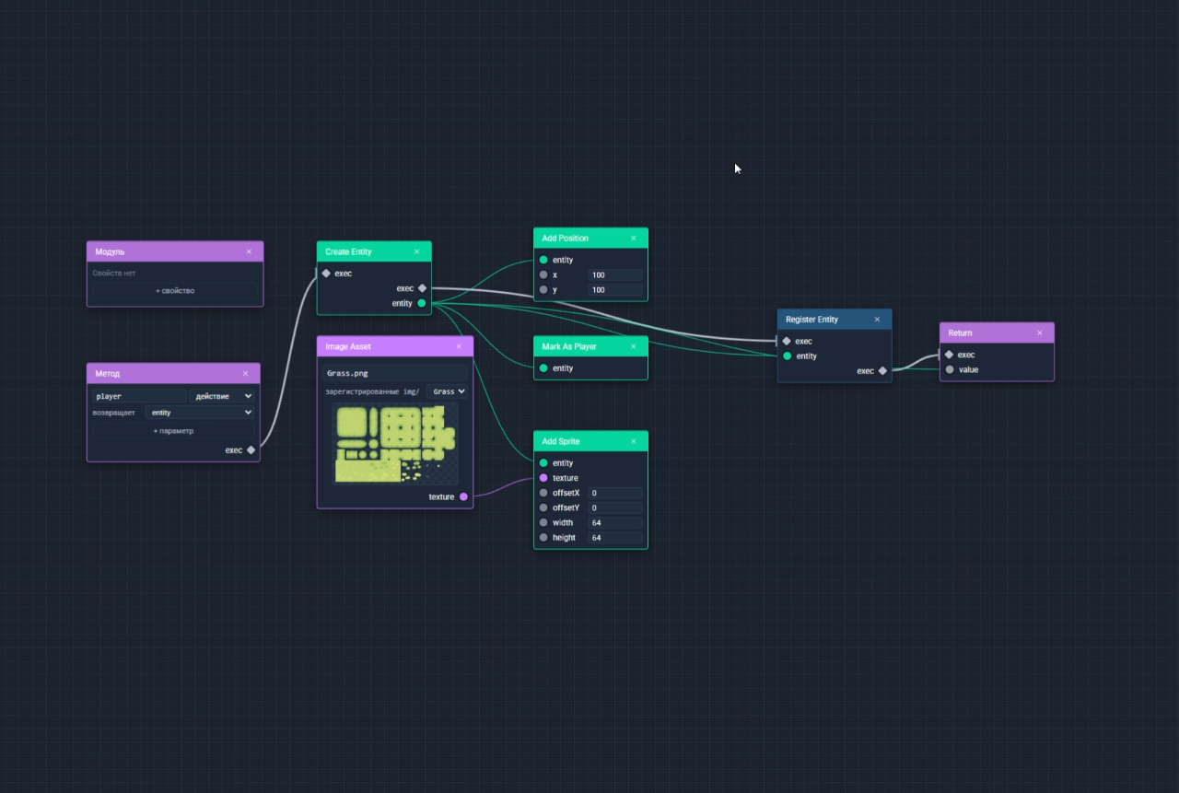Select the entity input pin on Add Position
1179x793 pixels.
pos(543,260)
